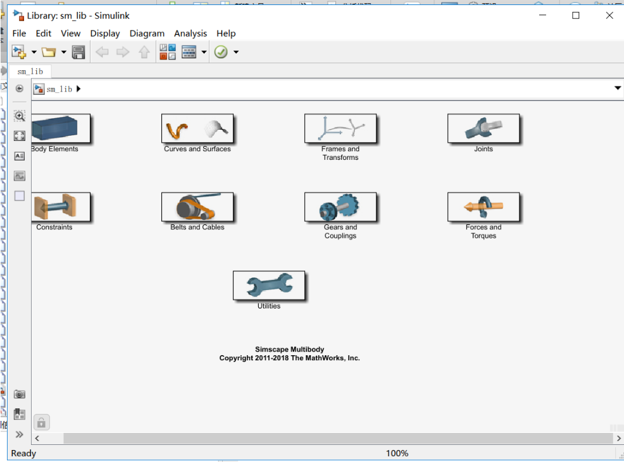Click the Copyright 2011-2018 MathWorks text
This screenshot has width=624, height=462.
(290, 358)
